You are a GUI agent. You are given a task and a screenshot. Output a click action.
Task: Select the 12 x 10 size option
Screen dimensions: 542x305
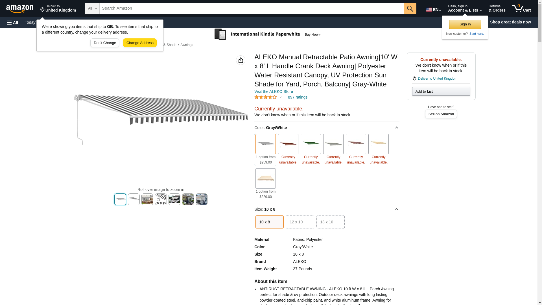tap(300, 222)
